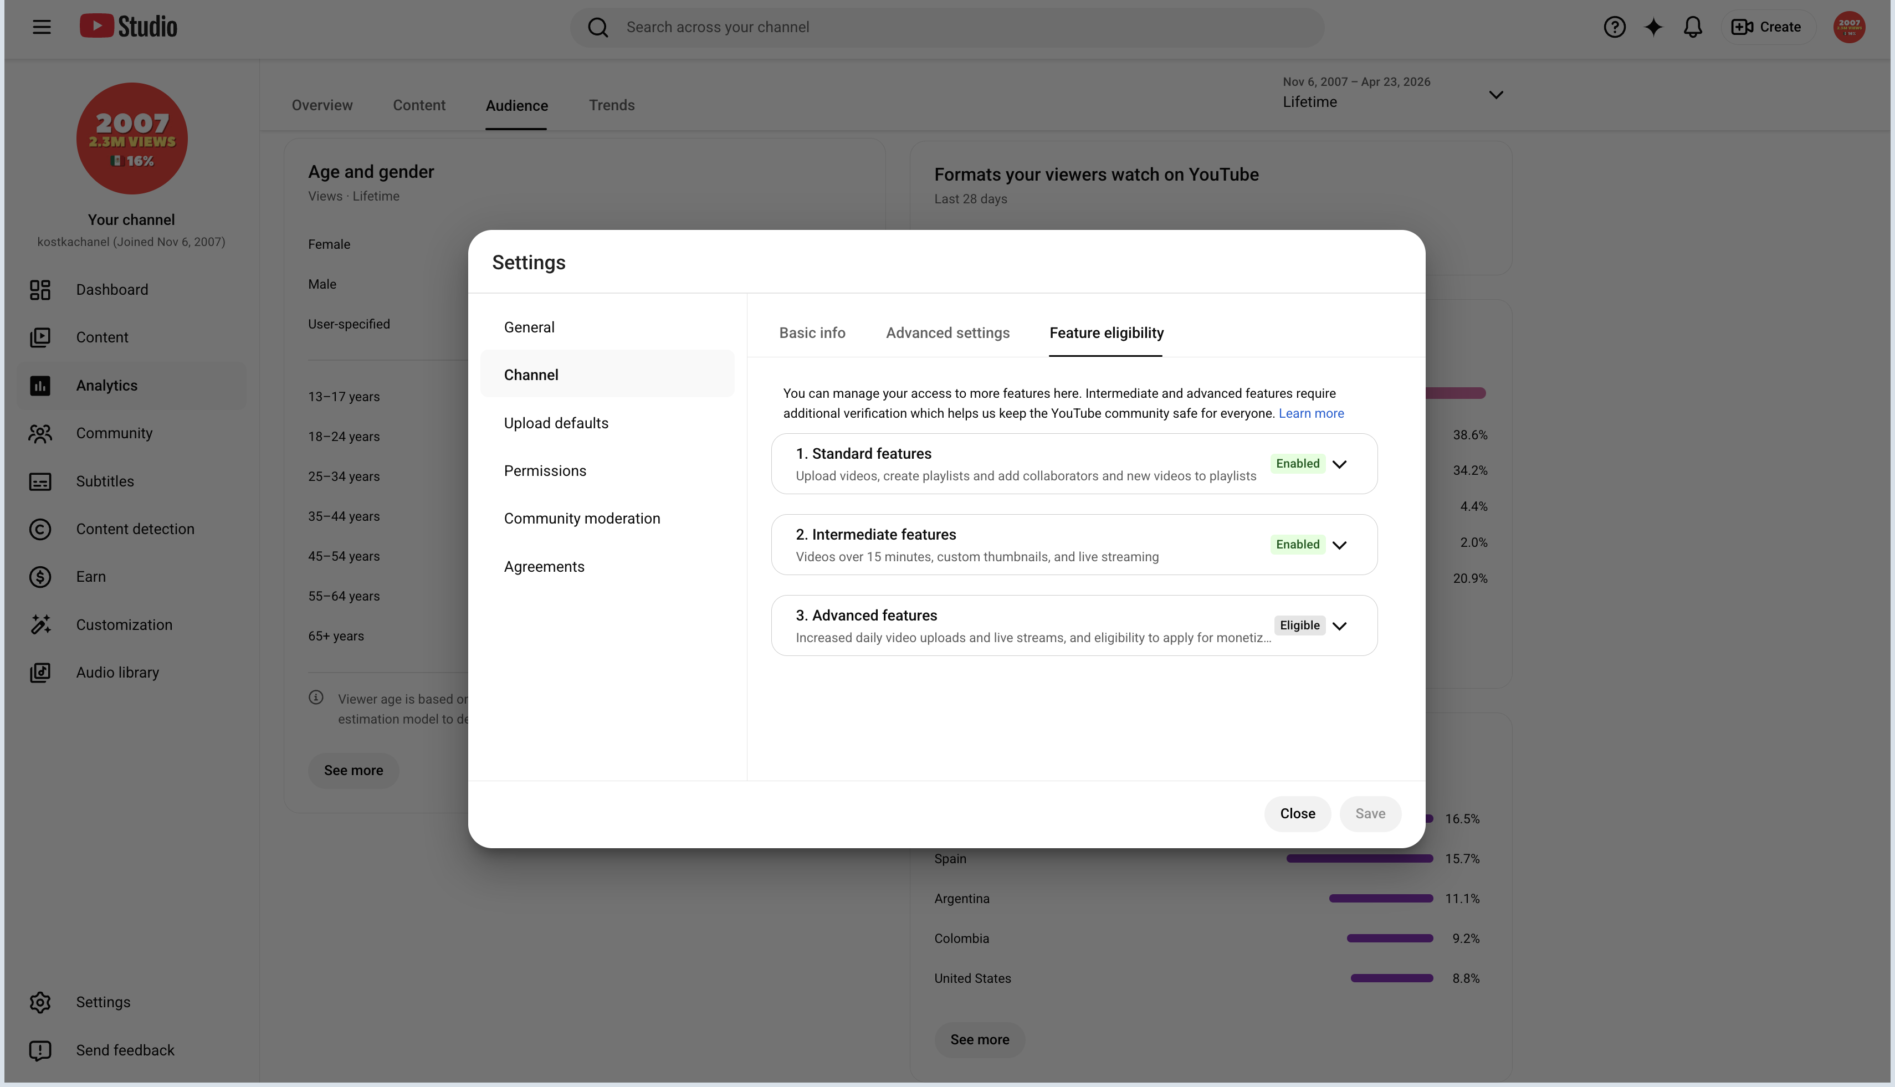Click the Customization magic wand icon
Screen dimensions: 1895x1087
tap(40, 625)
